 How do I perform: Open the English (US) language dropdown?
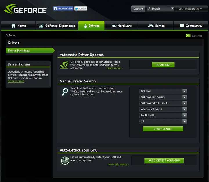pos(163,116)
